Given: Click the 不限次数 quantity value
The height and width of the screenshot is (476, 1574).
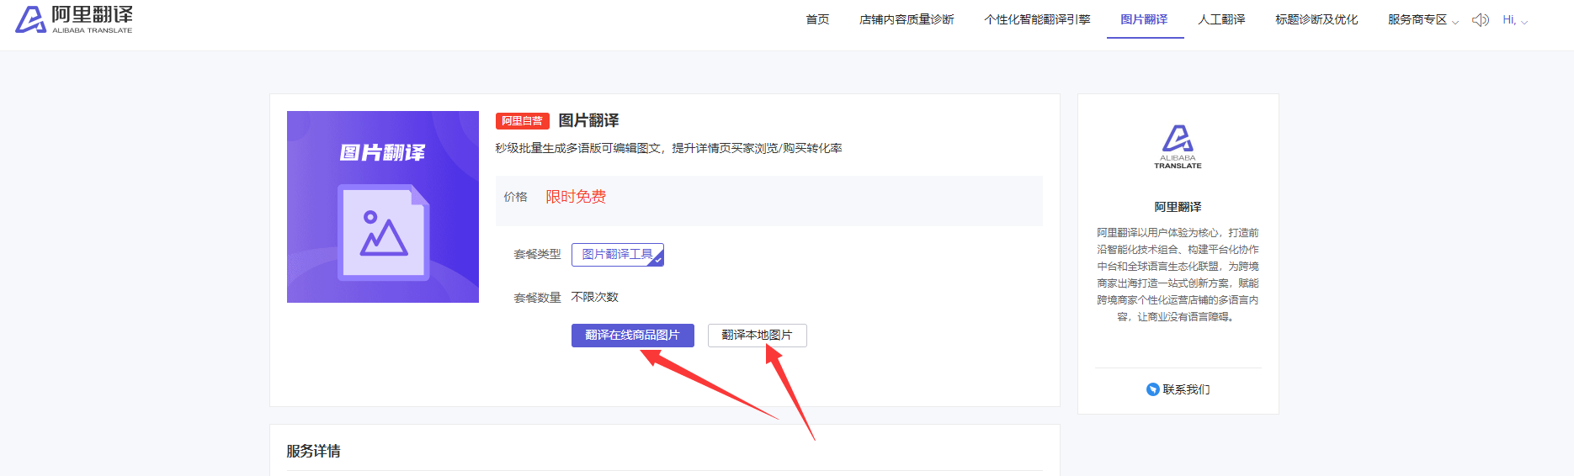Looking at the screenshot, I should [x=595, y=297].
